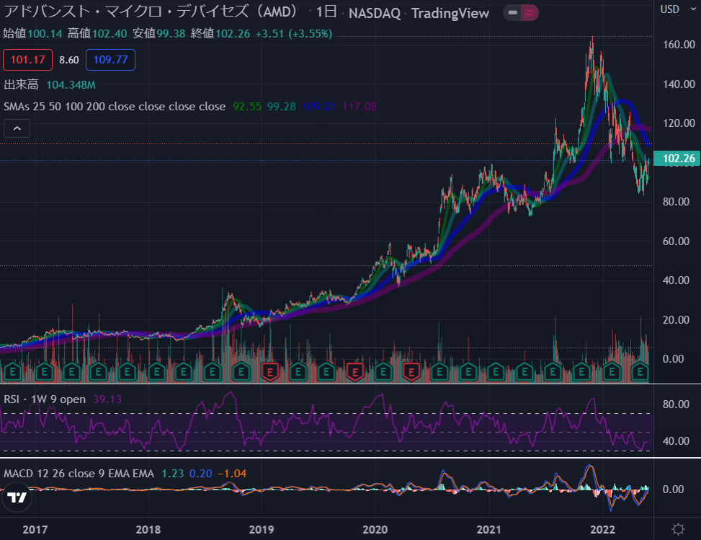Screen dimensions: 701x540
Task: Click the teal 99.28 SMA value
Action: (x=281, y=107)
